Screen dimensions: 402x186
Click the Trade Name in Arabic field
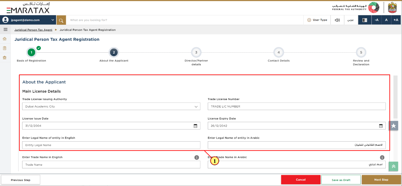[x=297, y=165]
